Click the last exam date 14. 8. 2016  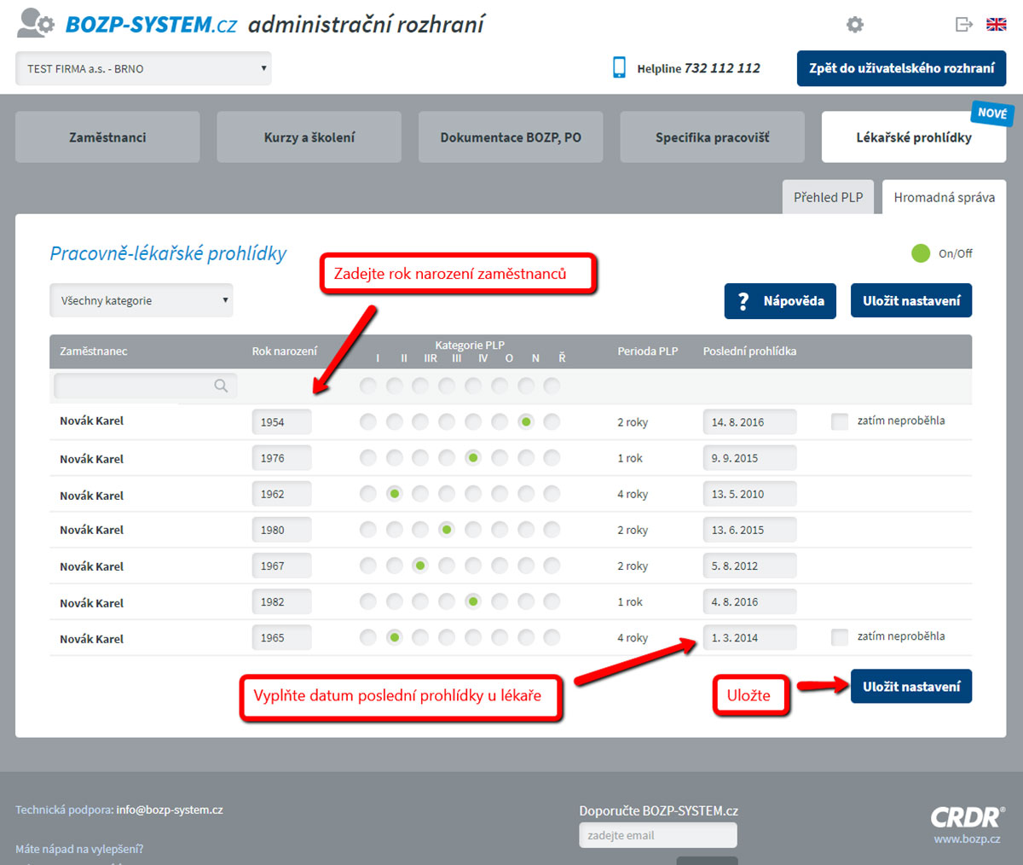click(749, 422)
